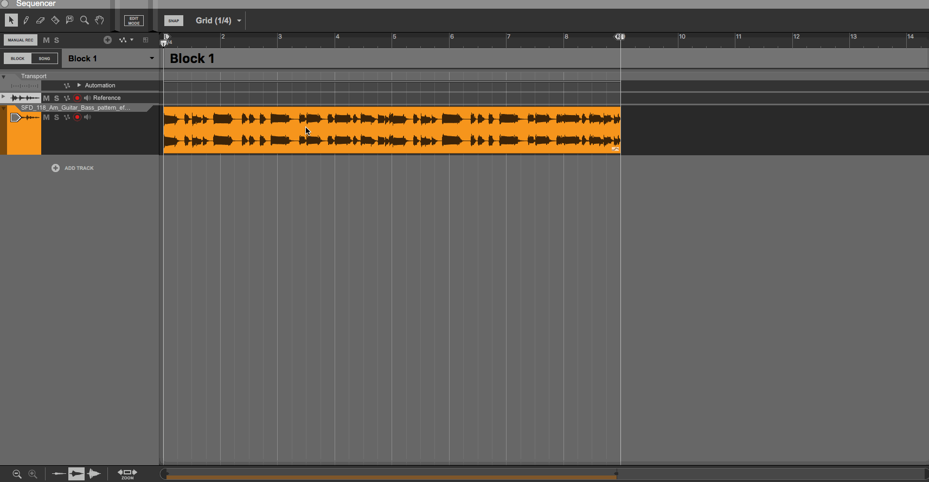The width and height of the screenshot is (929, 482).
Task: Click the automation icon on the Reference track
Action: [x=67, y=98]
